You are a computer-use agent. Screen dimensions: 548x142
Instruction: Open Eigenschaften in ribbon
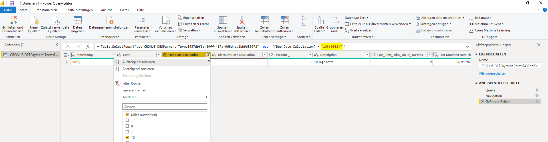191,18
